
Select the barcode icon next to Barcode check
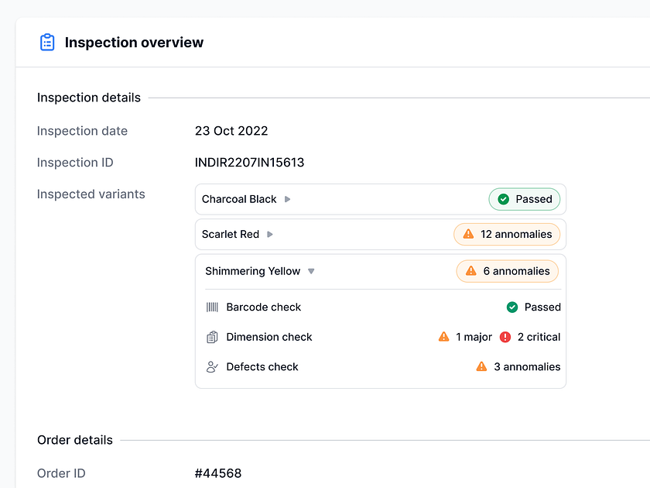[x=213, y=307]
